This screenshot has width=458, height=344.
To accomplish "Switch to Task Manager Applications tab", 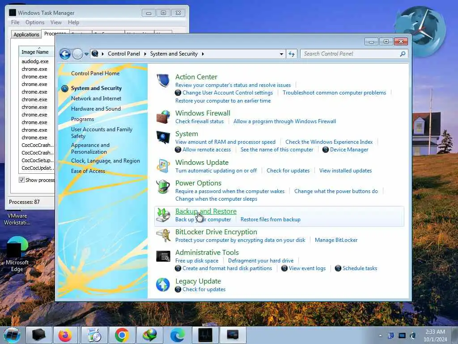I will coord(26,34).
